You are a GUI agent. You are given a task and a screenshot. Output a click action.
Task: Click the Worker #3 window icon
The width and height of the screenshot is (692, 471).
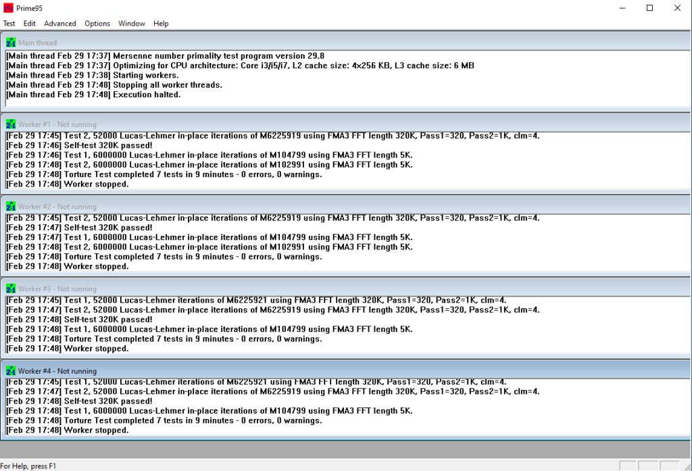(11, 289)
